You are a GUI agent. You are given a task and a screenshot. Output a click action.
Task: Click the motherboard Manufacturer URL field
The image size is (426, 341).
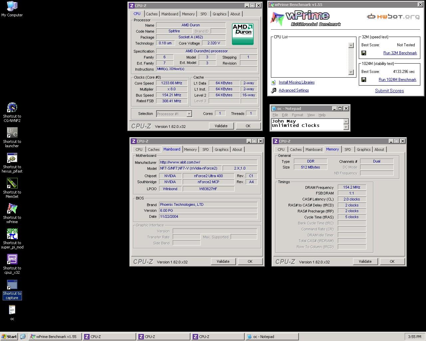click(208, 163)
